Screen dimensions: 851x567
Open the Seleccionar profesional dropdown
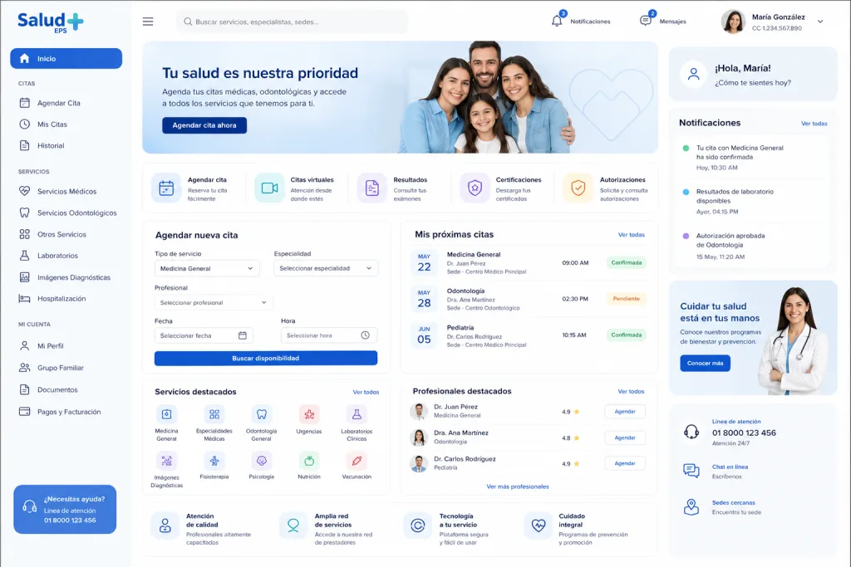click(214, 302)
